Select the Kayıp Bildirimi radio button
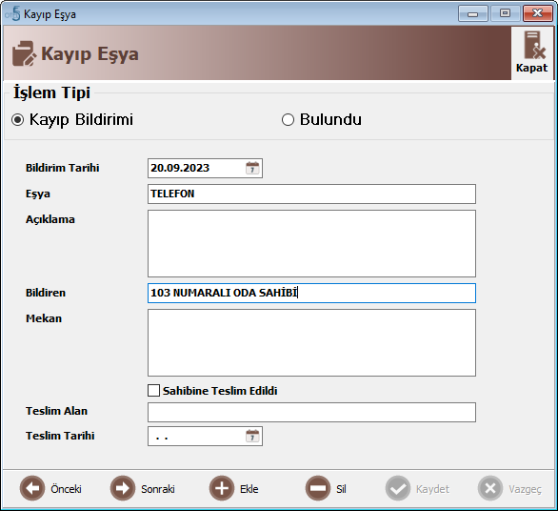The height and width of the screenshot is (511, 558). (x=17, y=120)
